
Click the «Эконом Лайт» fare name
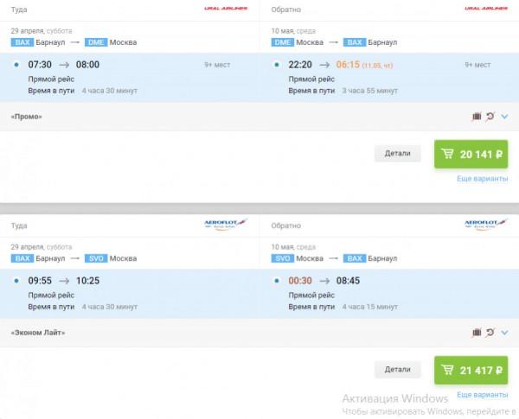click(x=38, y=333)
